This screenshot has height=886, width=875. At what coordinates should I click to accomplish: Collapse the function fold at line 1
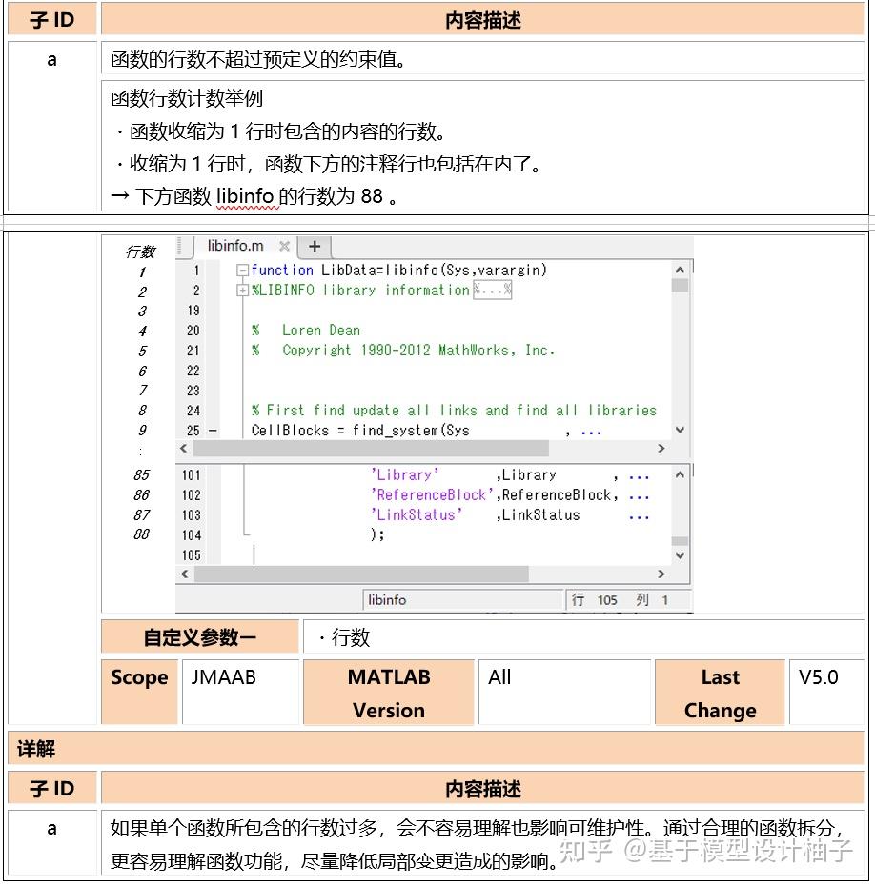(241, 269)
